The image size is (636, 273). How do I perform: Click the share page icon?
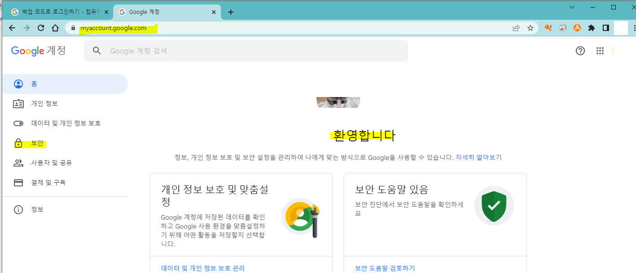(x=516, y=28)
